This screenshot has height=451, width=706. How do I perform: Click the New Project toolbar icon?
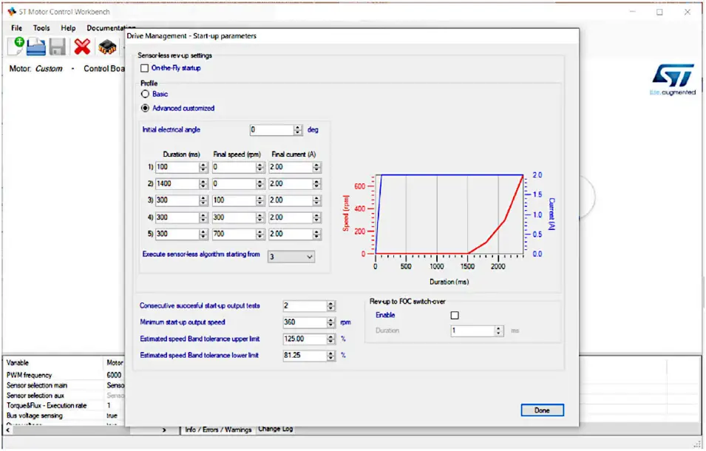coord(16,47)
